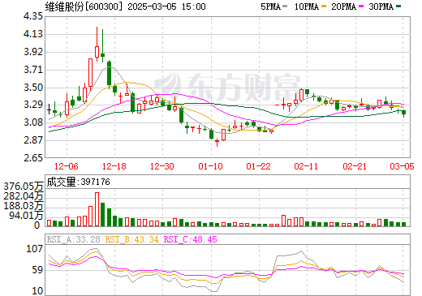Click the 107 RSI axis label
The height and width of the screenshot is (296, 422).
coord(34,249)
